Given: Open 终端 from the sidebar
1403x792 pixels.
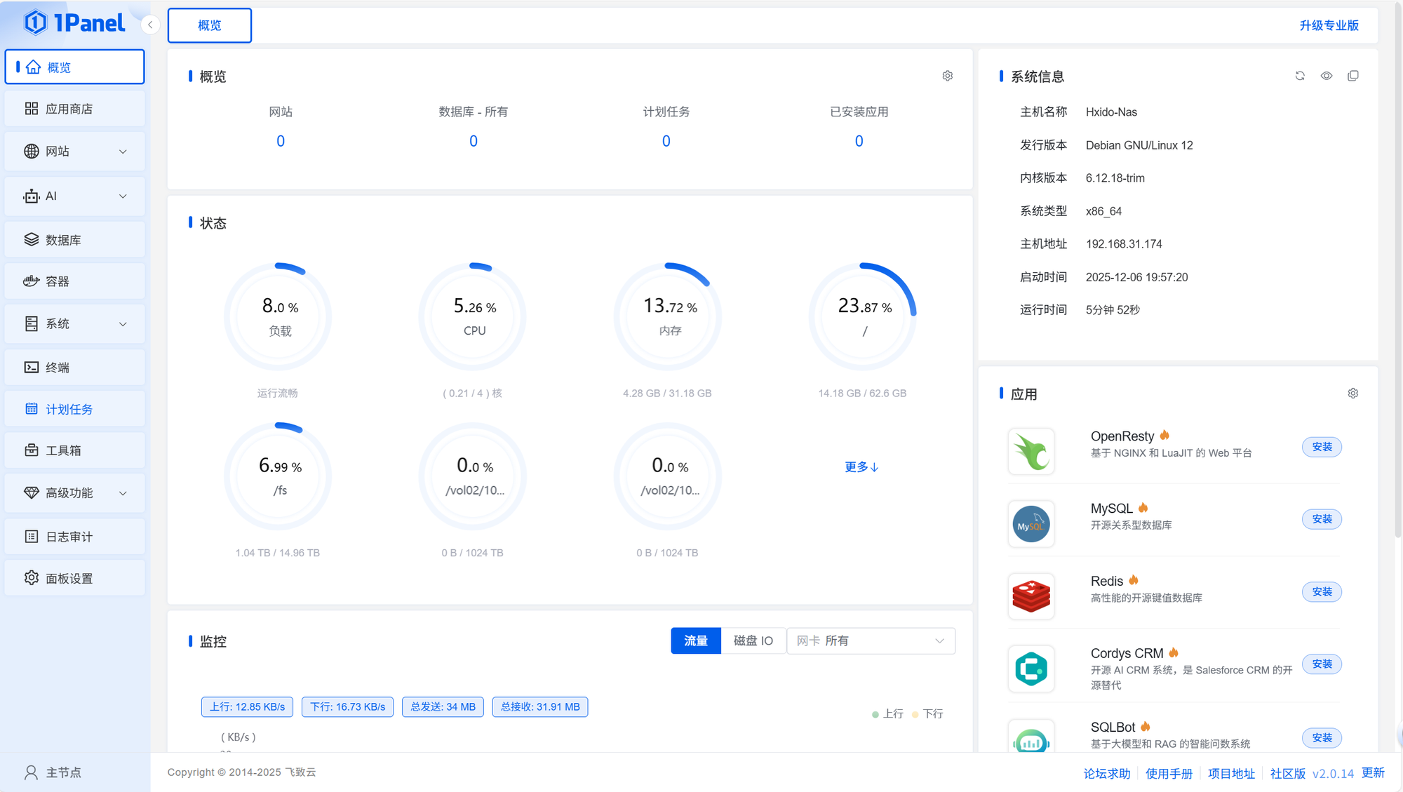Looking at the screenshot, I should 74,368.
